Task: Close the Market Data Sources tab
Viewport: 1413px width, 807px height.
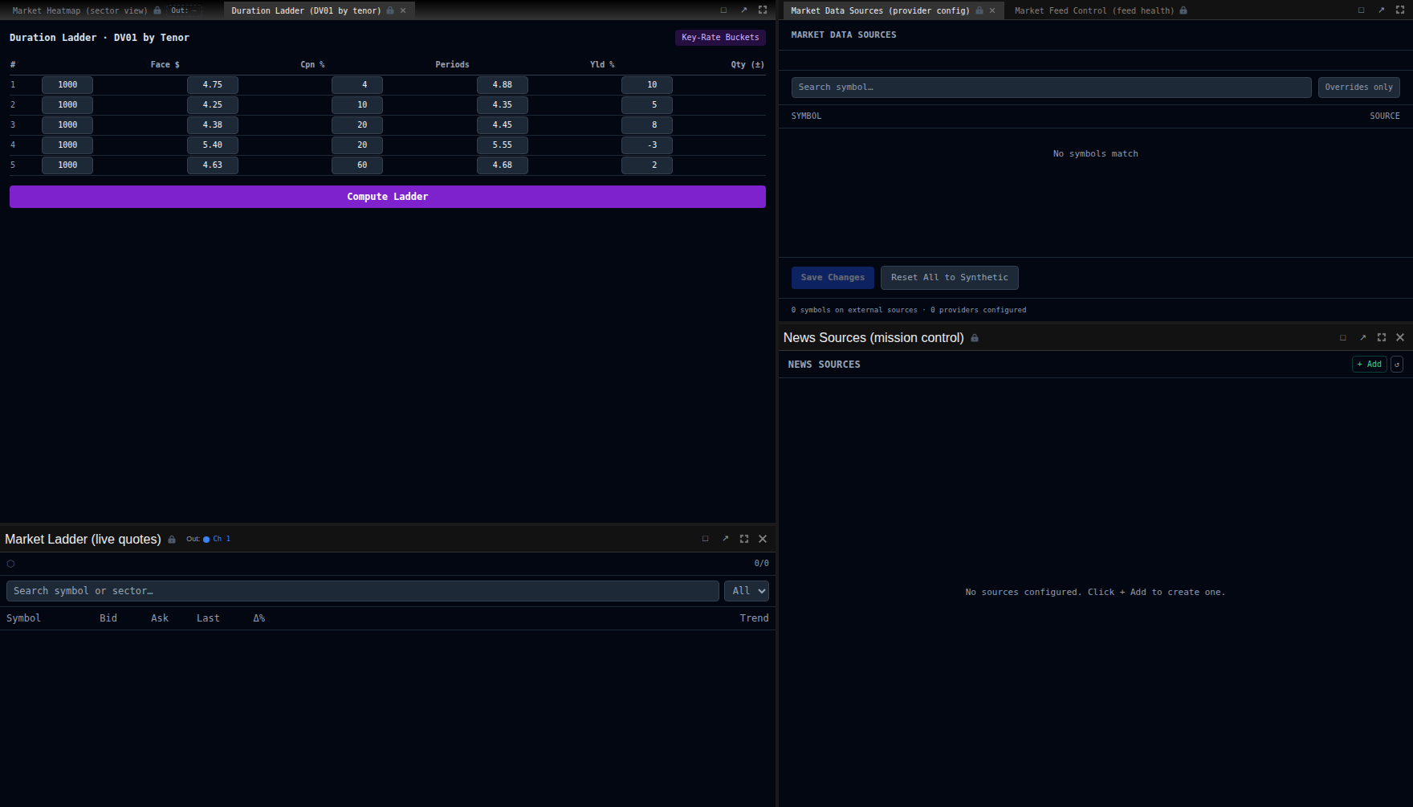Action: pos(992,10)
